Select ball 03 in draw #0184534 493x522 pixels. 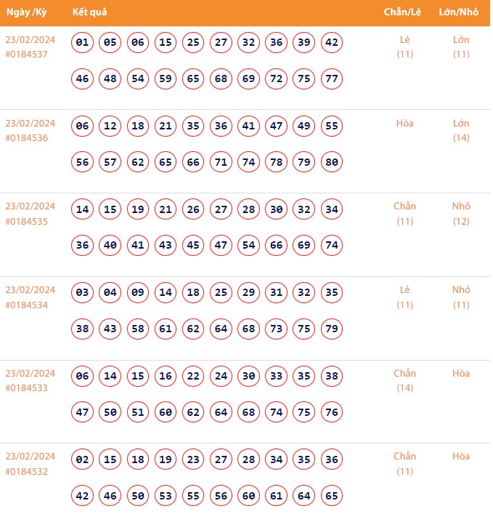83,293
